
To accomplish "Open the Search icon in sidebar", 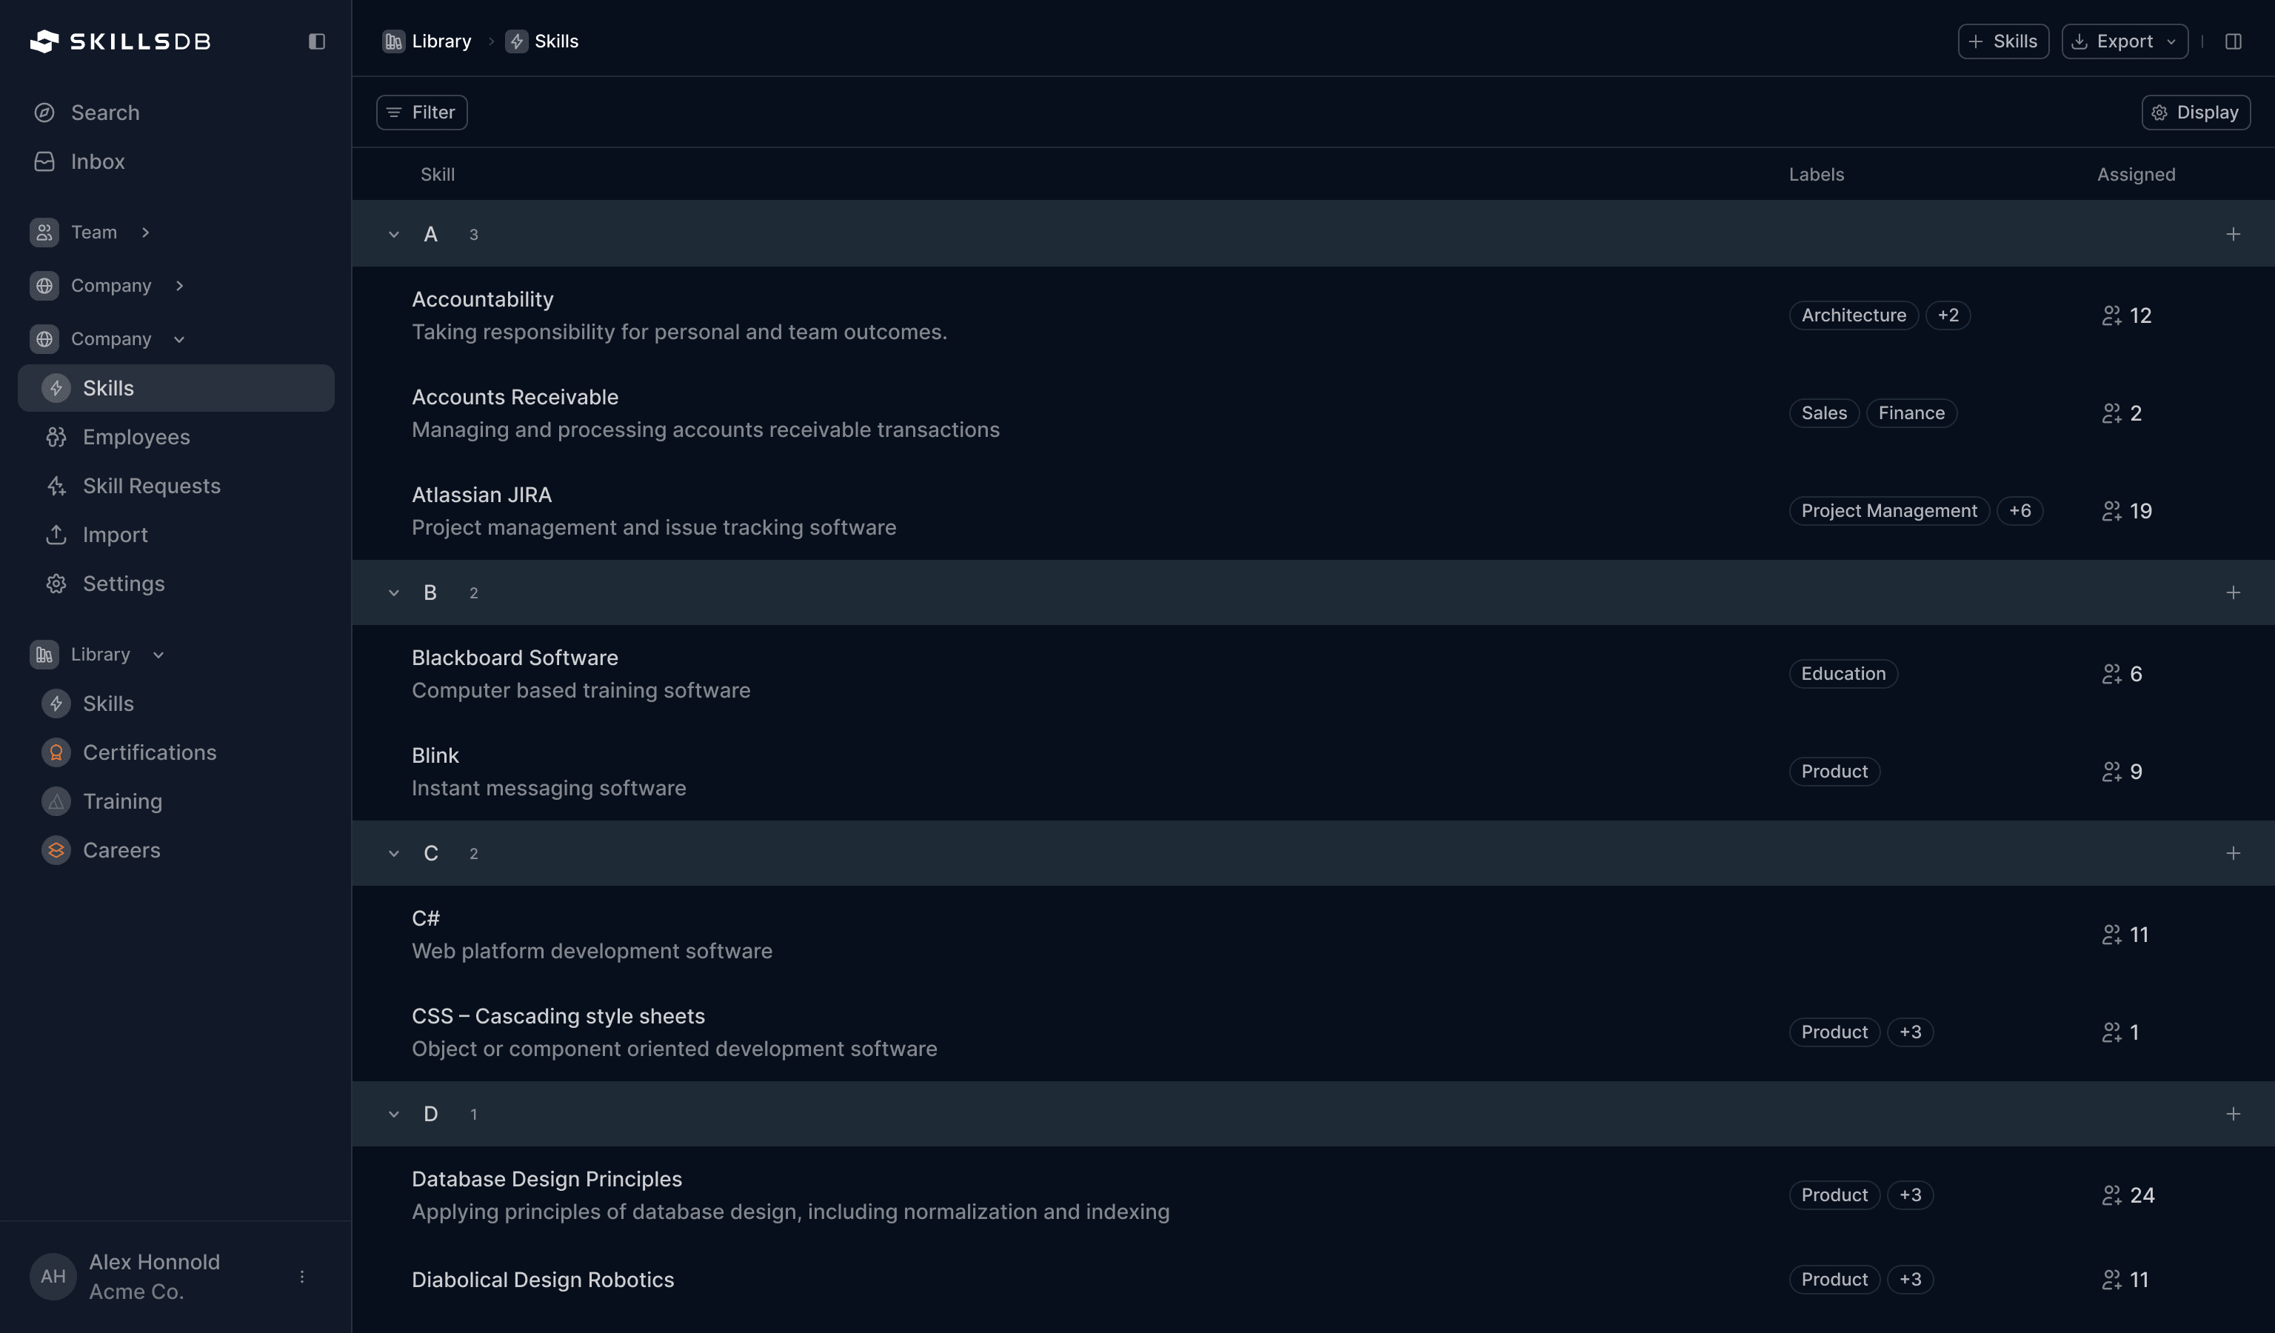I will (x=44, y=112).
